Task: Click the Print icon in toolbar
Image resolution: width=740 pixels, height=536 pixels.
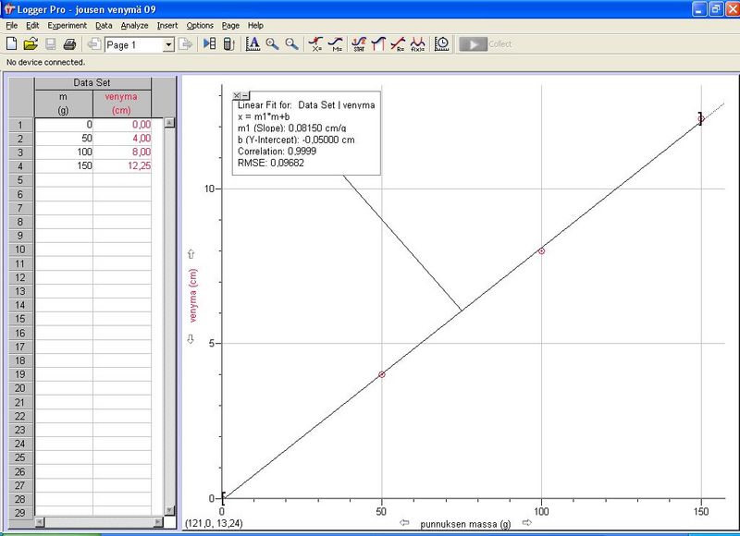Action: [x=69, y=44]
